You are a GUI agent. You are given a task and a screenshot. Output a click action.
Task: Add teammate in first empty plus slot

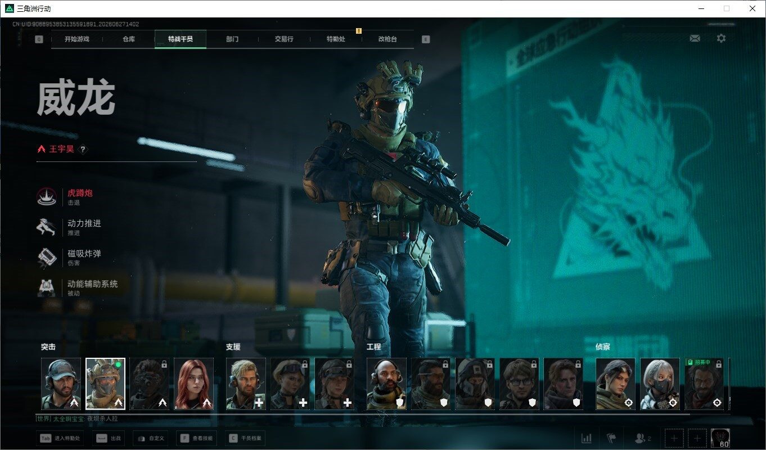674,438
